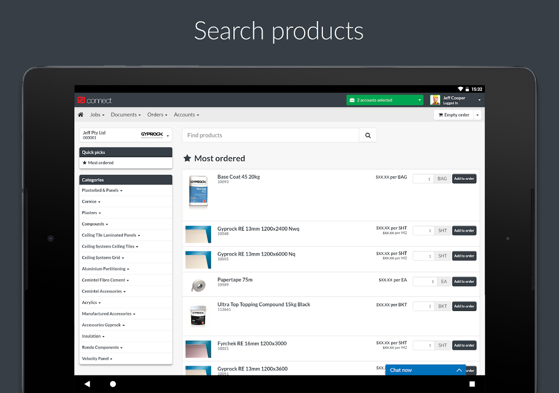Edit quantity for Papertape 75m

425,282
